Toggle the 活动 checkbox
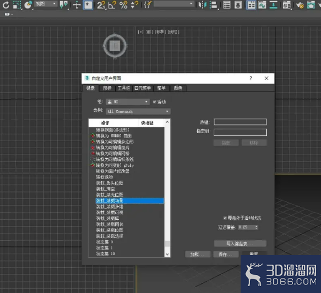The width and height of the screenshot is (321, 293). pyautogui.click(x=154, y=102)
